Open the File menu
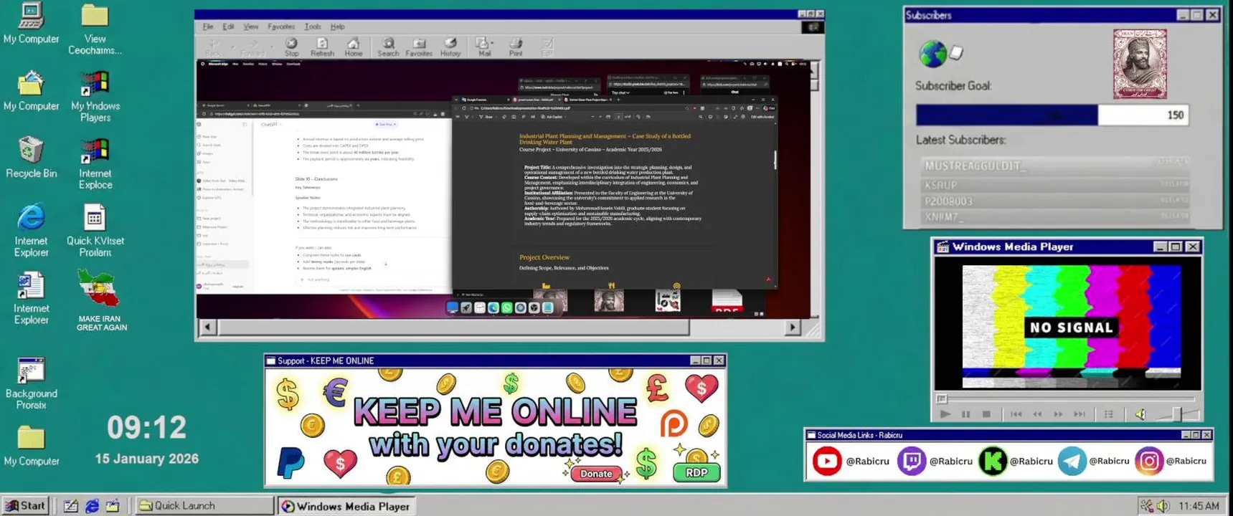The image size is (1233, 516). pos(208,27)
